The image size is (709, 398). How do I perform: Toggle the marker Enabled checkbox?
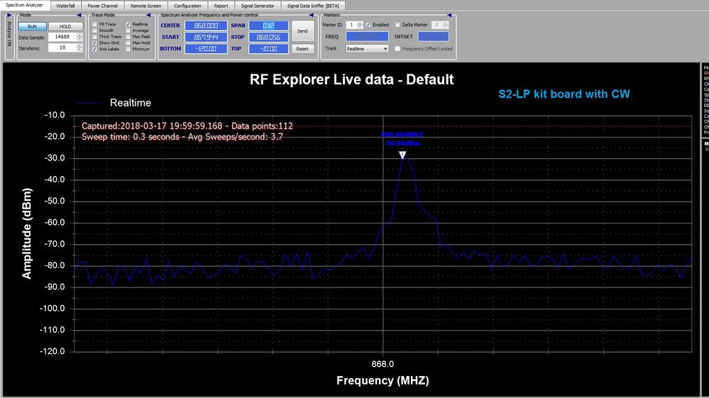pos(368,25)
